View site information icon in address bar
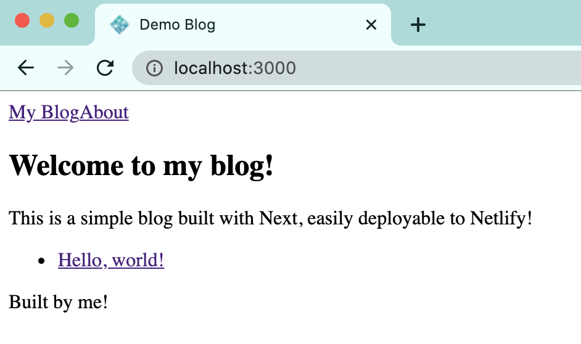 (x=154, y=68)
